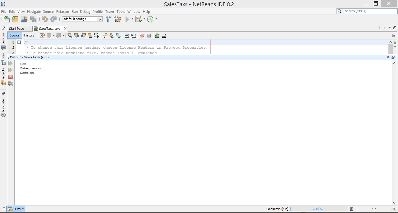
Task: Open Output settings wrench icon
Action: pos(10,83)
